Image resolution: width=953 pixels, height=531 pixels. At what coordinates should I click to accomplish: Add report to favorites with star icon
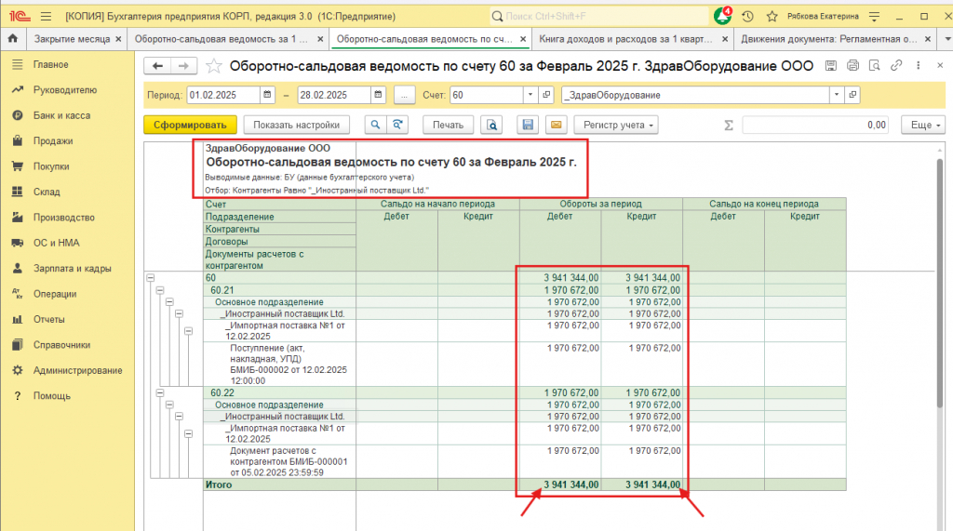click(214, 66)
